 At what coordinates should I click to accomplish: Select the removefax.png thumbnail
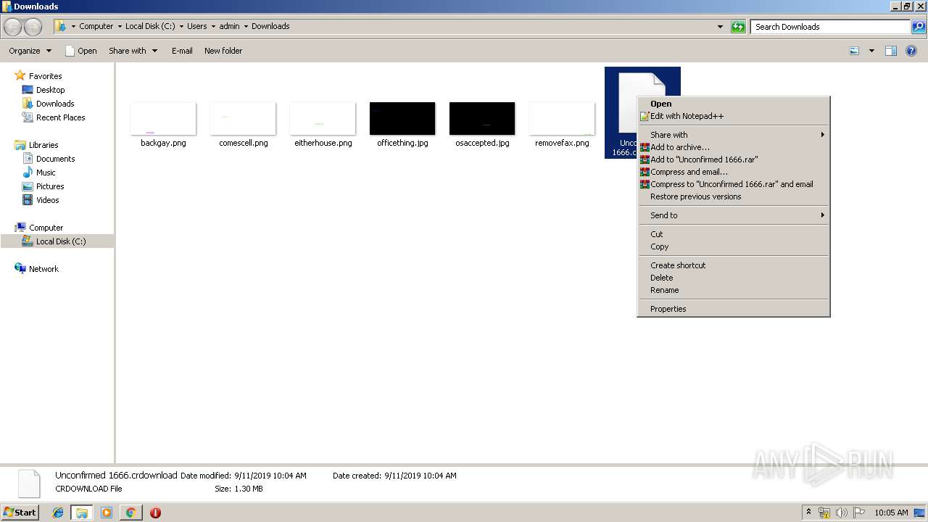pos(562,118)
